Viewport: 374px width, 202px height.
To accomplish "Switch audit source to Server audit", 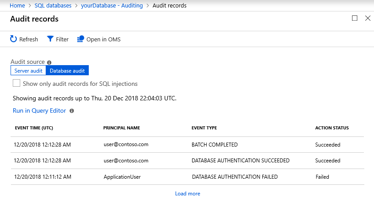I will (28, 70).
